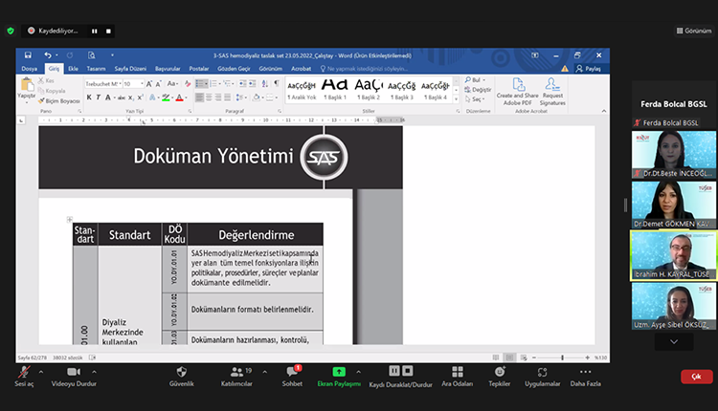Pause or stop recording via Kaydı Duraklat/Durdur

(x=400, y=371)
